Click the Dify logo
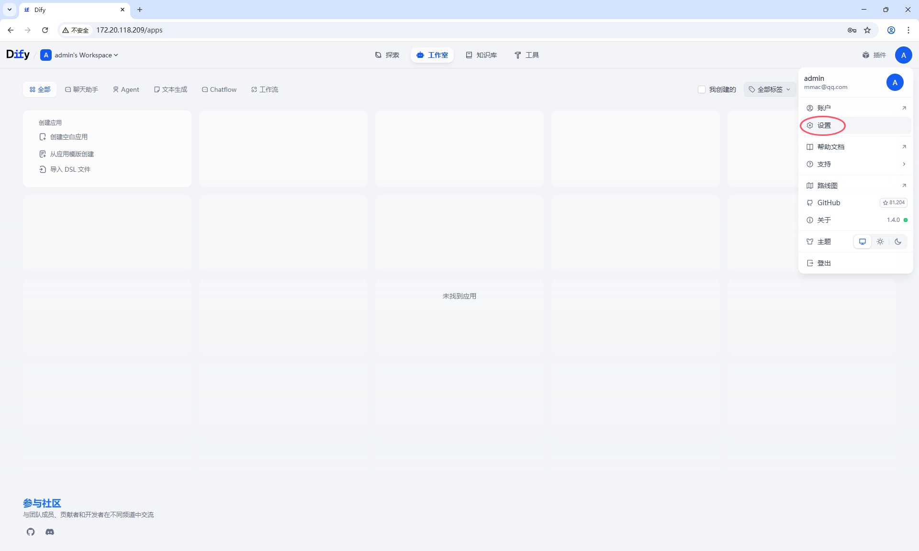The image size is (919, 551). click(x=18, y=55)
